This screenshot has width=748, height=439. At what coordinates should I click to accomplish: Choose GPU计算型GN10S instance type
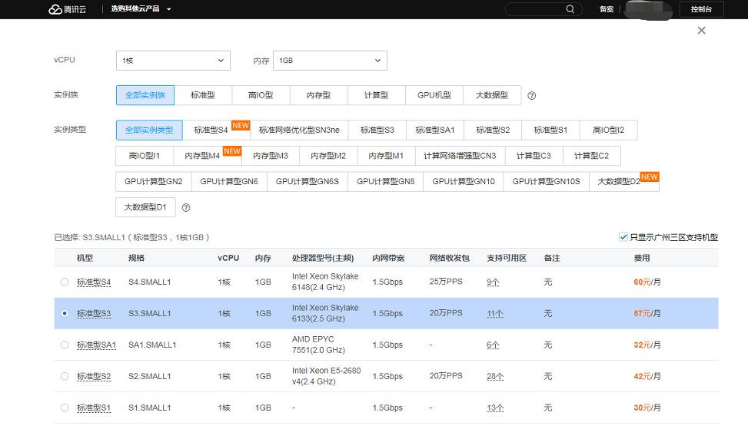click(x=546, y=182)
